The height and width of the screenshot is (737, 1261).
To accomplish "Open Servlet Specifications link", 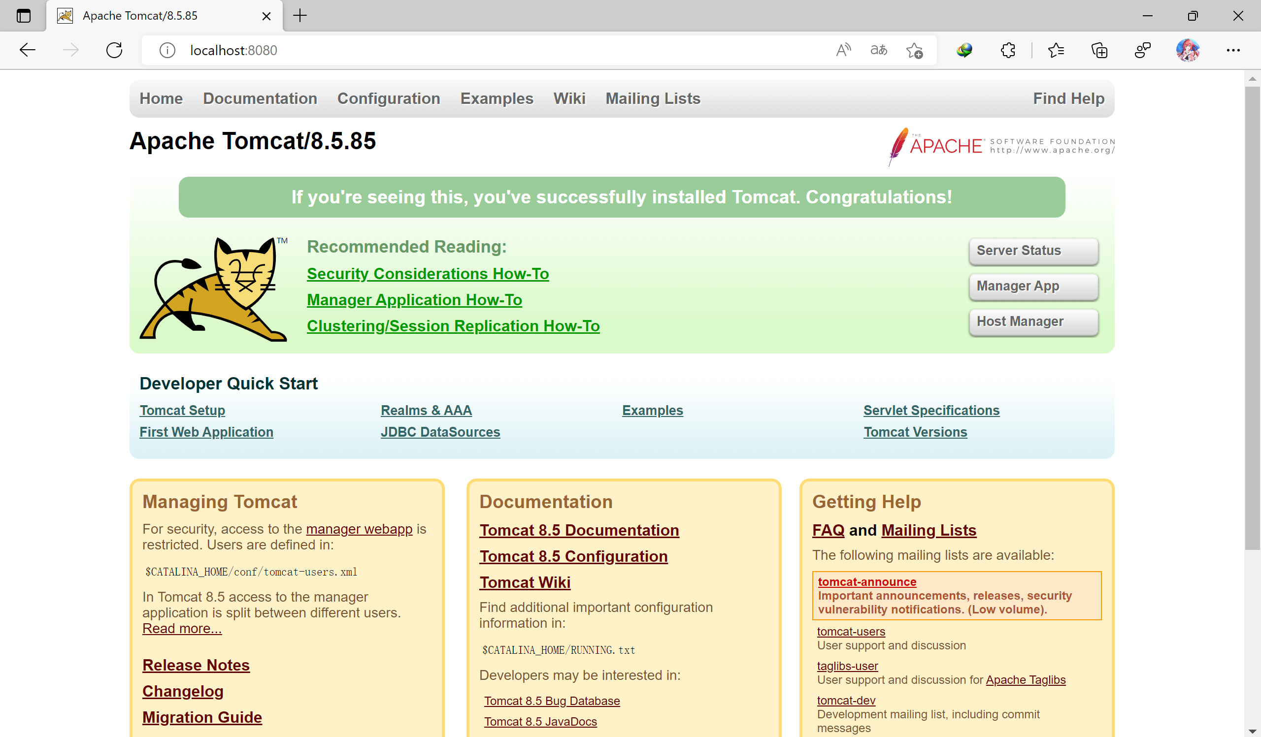I will click(x=931, y=411).
